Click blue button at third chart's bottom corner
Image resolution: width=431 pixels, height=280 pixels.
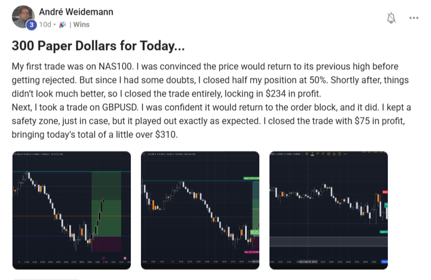384,262
